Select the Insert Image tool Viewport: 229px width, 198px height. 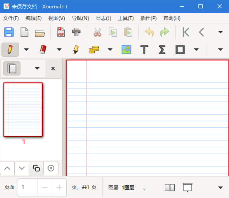[126, 50]
